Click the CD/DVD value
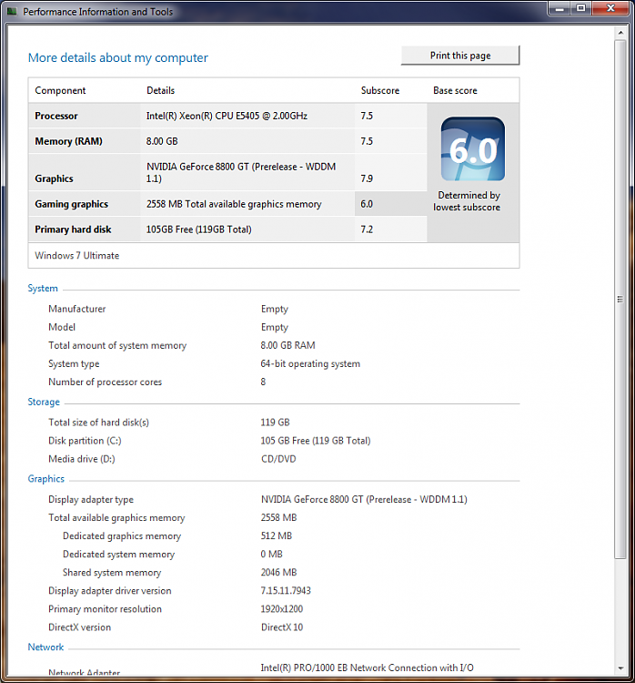Screen dimensions: 635x683 tap(278, 459)
